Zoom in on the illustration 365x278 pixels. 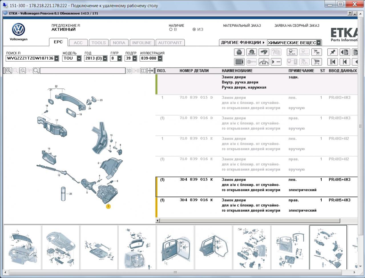coord(9,71)
